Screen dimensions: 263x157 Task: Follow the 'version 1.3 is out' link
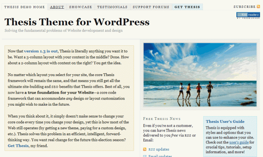tap(41, 51)
